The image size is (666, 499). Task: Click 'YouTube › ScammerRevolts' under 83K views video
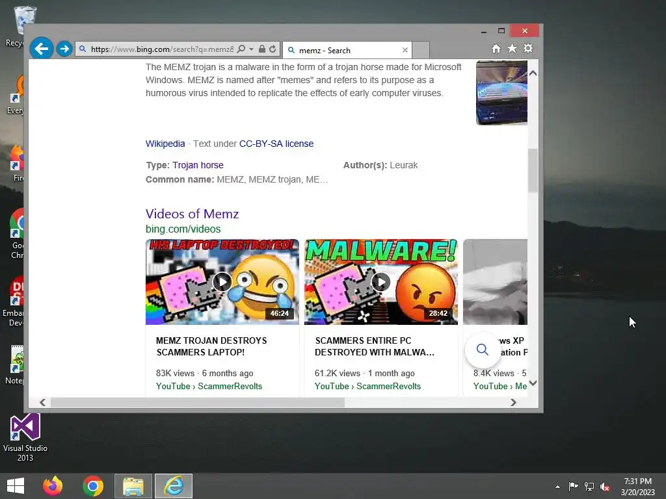[209, 386]
